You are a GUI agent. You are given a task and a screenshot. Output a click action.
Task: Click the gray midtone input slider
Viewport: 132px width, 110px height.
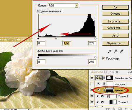(x=56, y=39)
